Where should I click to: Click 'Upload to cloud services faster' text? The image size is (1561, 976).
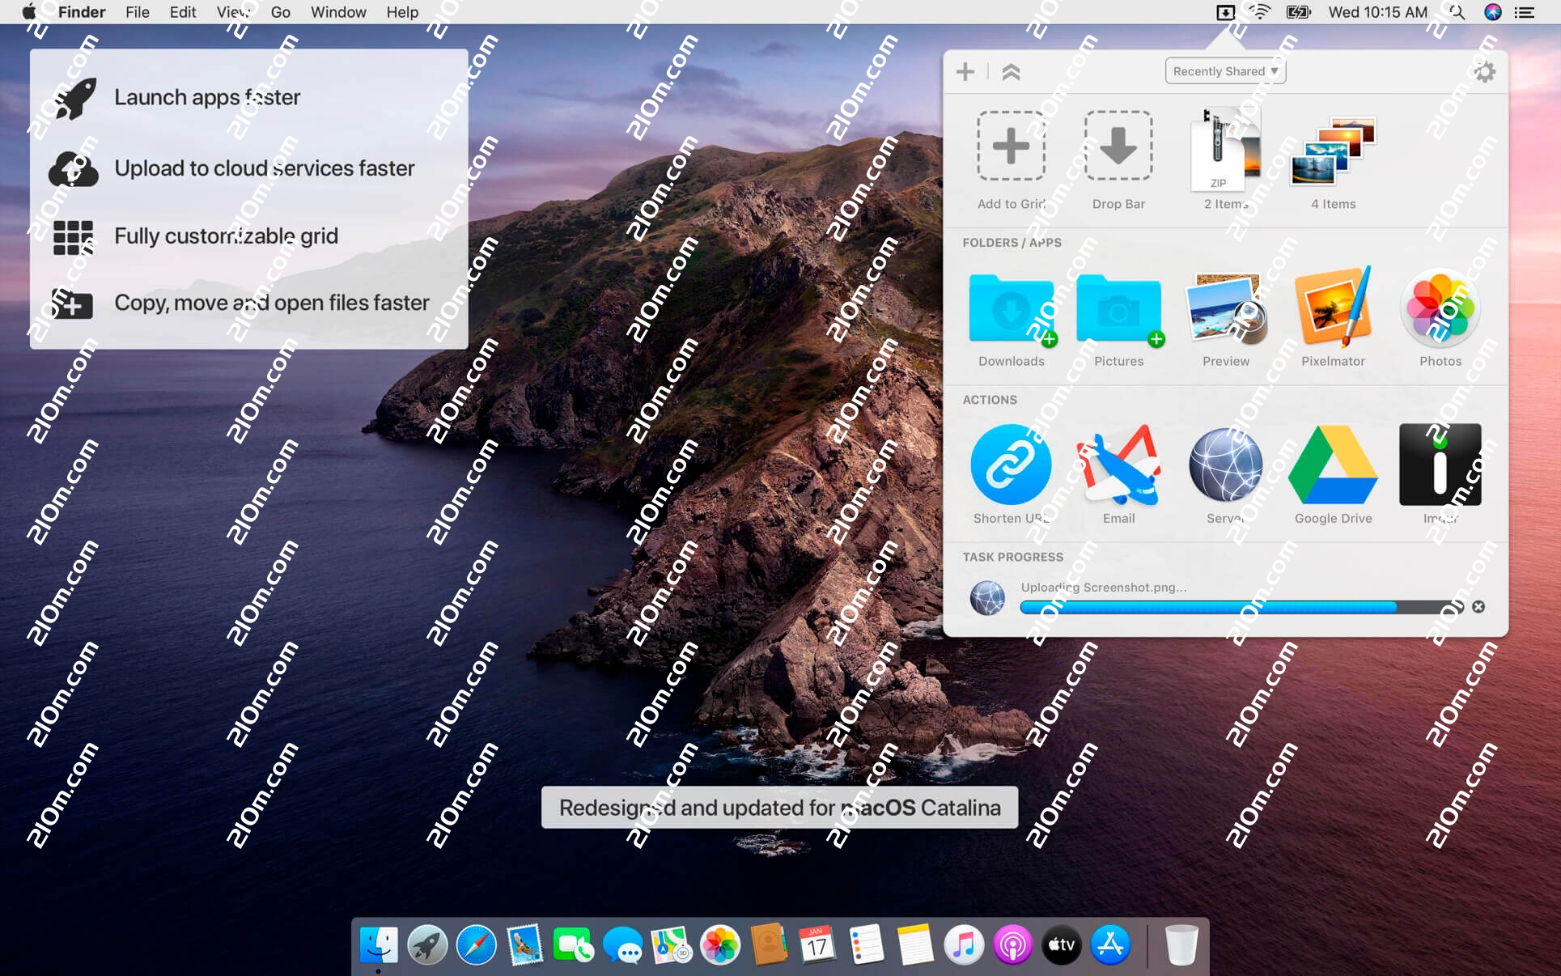265,168
